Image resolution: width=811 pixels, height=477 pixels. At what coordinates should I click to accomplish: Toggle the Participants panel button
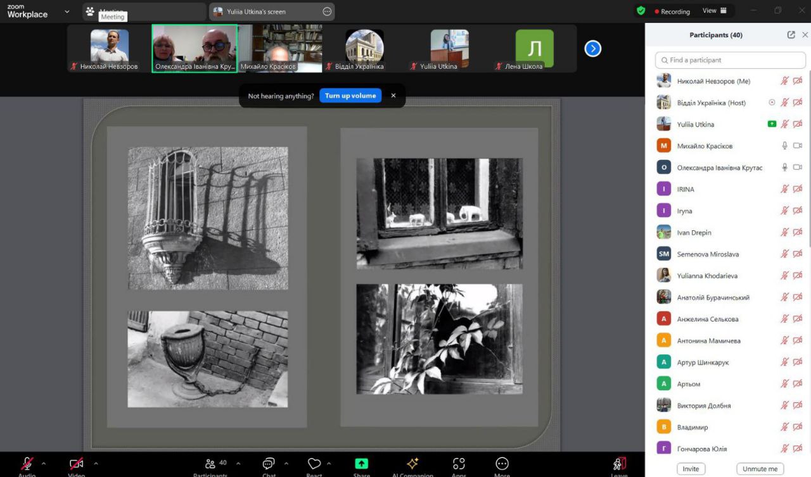tap(210, 464)
